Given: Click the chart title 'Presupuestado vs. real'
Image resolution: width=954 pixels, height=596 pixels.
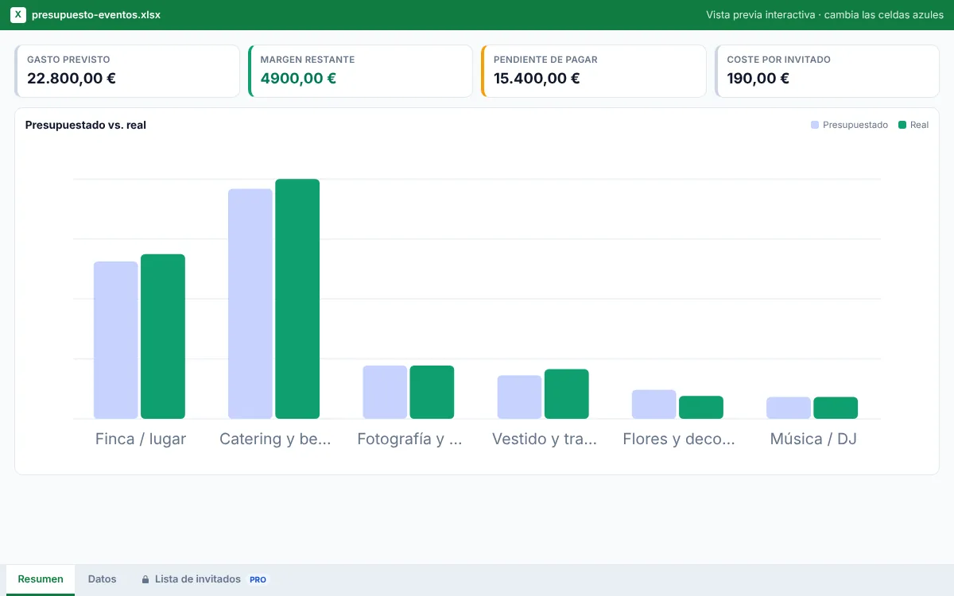Looking at the screenshot, I should [x=86, y=125].
